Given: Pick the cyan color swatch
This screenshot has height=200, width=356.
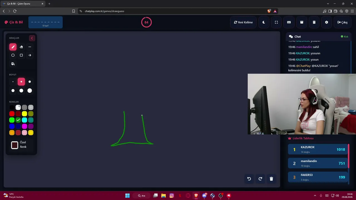Looking at the screenshot, I should [24, 120].
